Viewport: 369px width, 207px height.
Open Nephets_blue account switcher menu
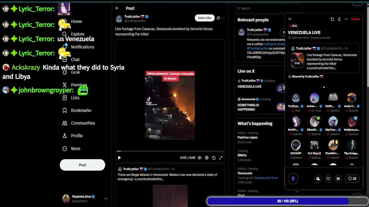pos(106,199)
